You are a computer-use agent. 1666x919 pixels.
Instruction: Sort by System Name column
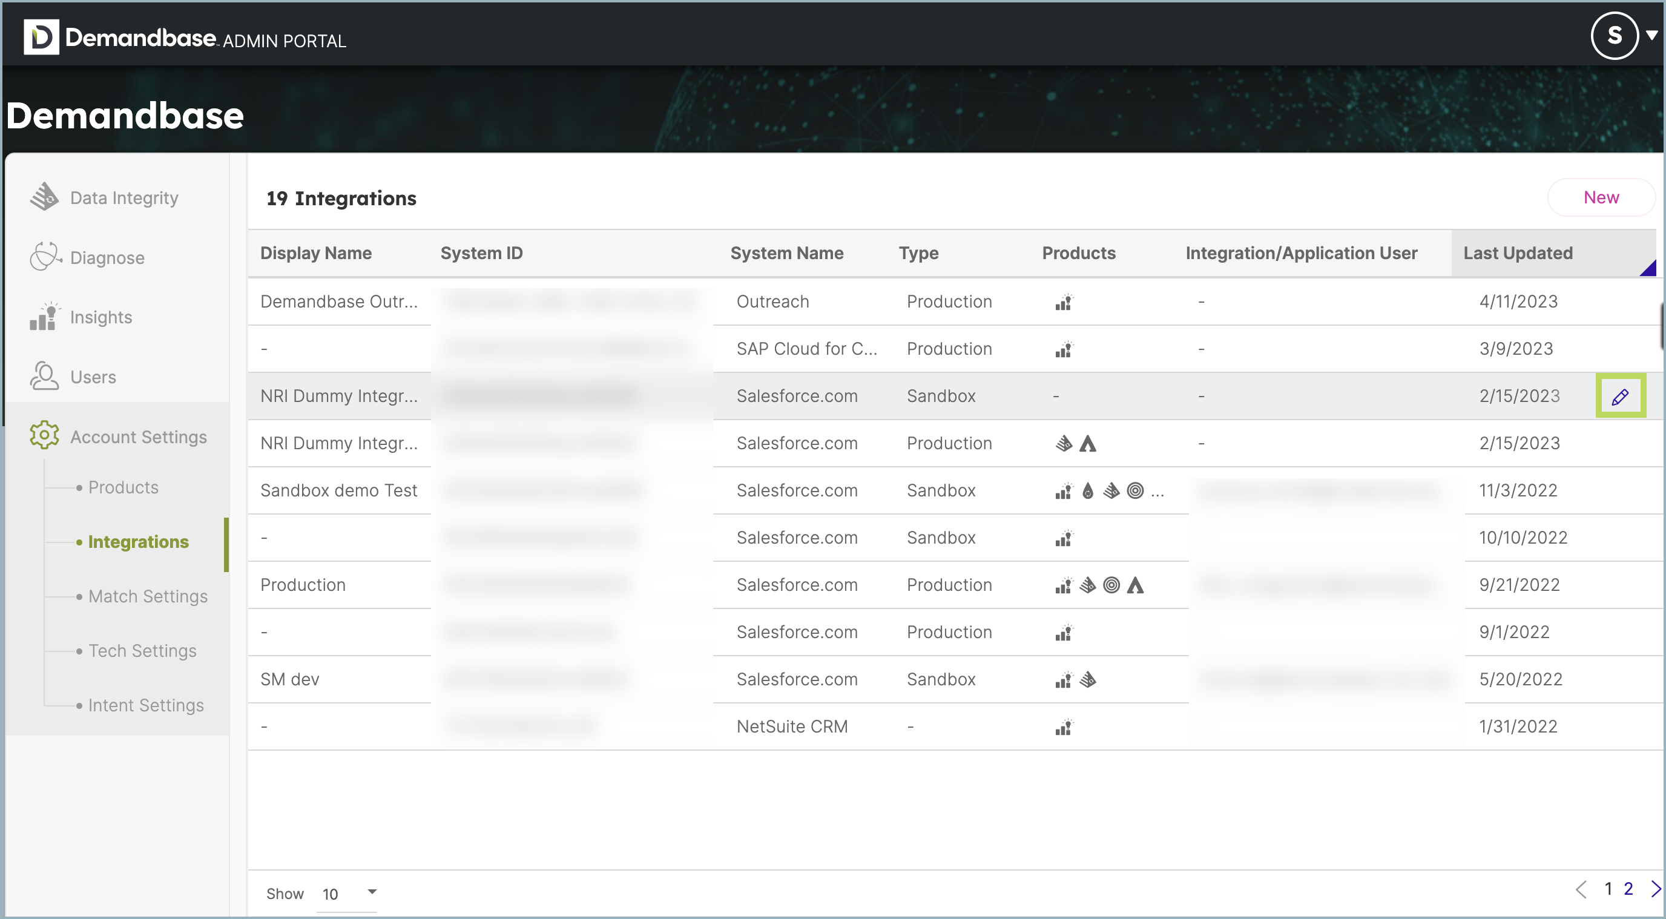[786, 253]
